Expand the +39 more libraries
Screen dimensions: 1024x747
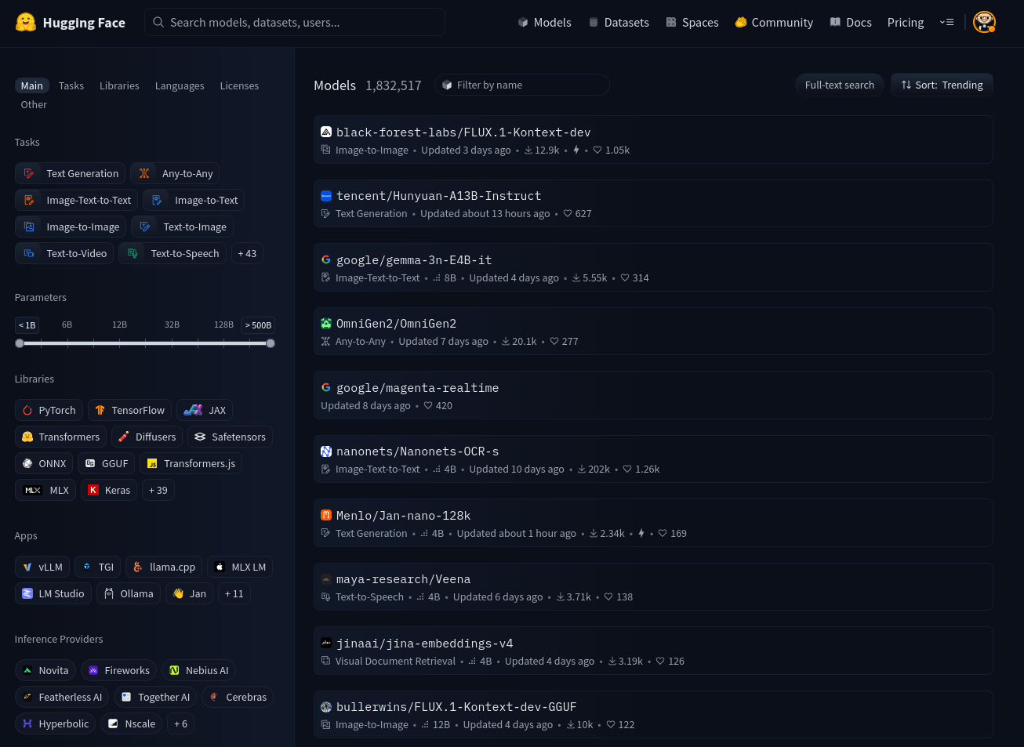(x=158, y=490)
